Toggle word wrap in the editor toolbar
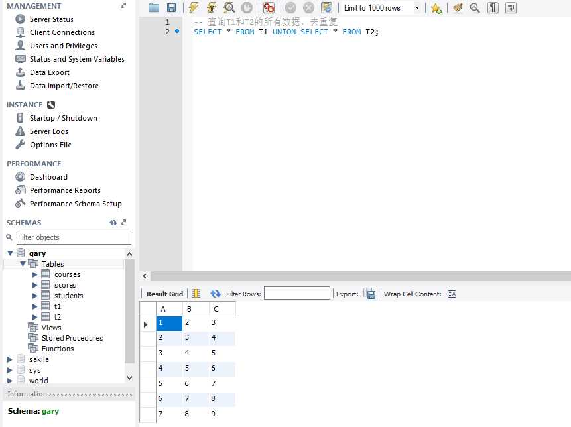The height and width of the screenshot is (427, 571). [x=511, y=8]
